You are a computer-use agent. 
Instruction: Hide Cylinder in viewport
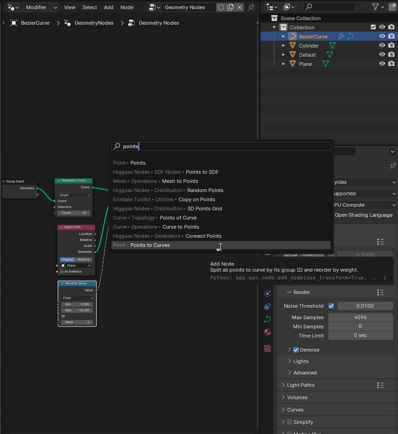point(382,45)
